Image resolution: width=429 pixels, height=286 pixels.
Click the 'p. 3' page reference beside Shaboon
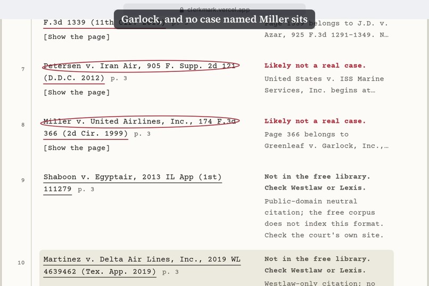click(x=86, y=190)
